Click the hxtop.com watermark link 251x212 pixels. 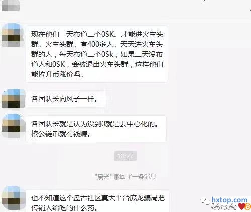coord(229,200)
